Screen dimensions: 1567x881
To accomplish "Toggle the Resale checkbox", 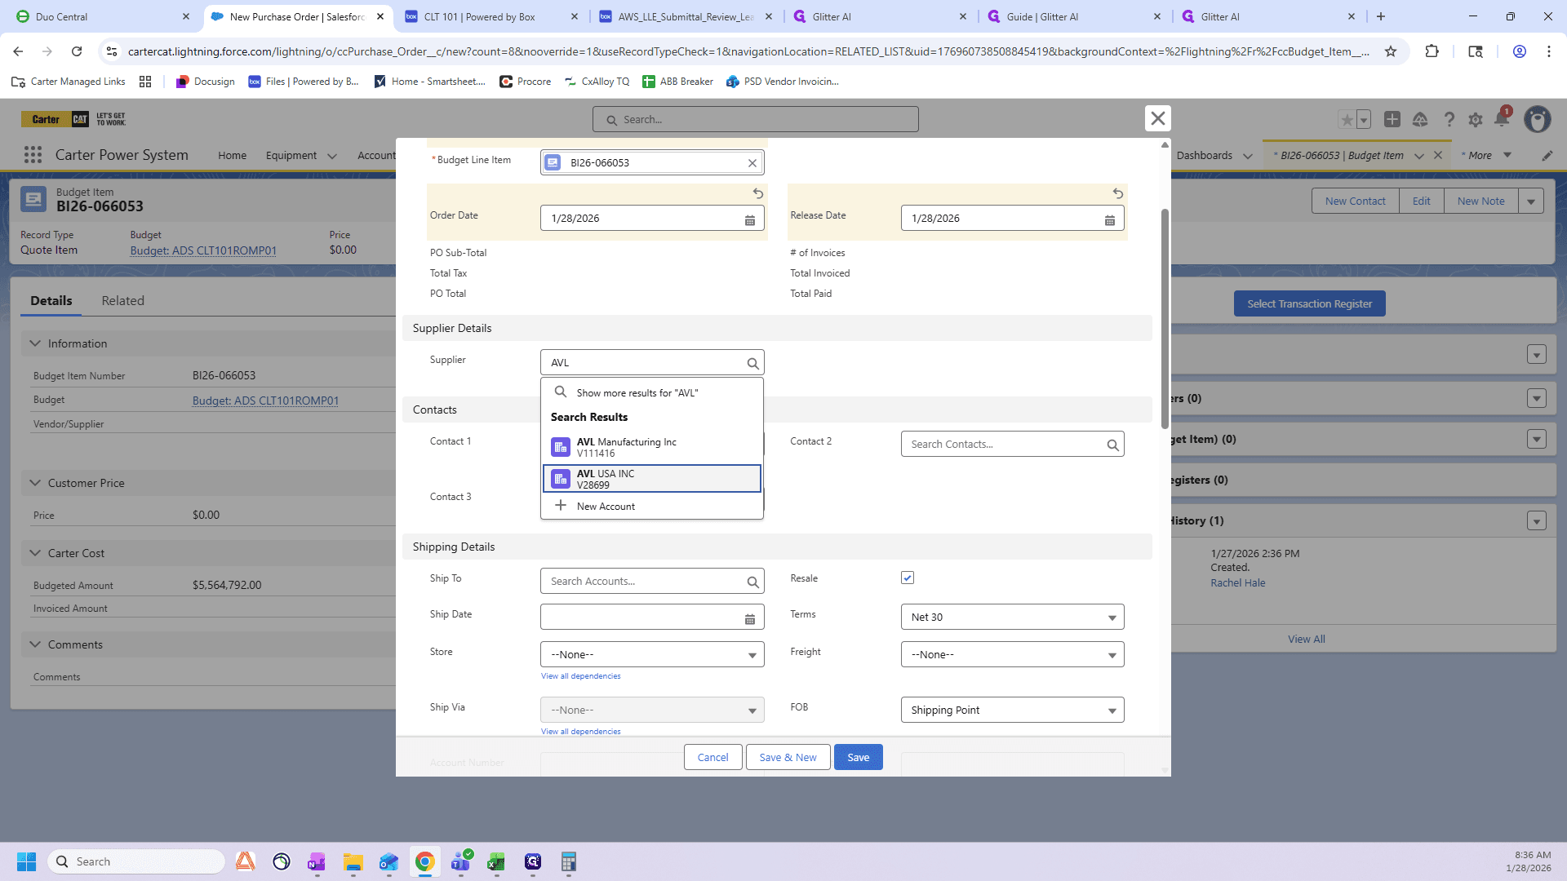I will [x=908, y=578].
